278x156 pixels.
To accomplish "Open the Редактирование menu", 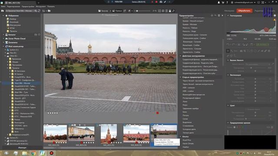I will [13, 6].
